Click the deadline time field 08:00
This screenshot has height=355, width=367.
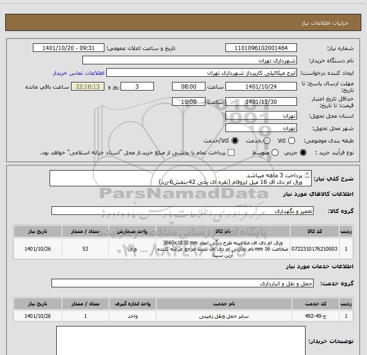tap(189, 86)
